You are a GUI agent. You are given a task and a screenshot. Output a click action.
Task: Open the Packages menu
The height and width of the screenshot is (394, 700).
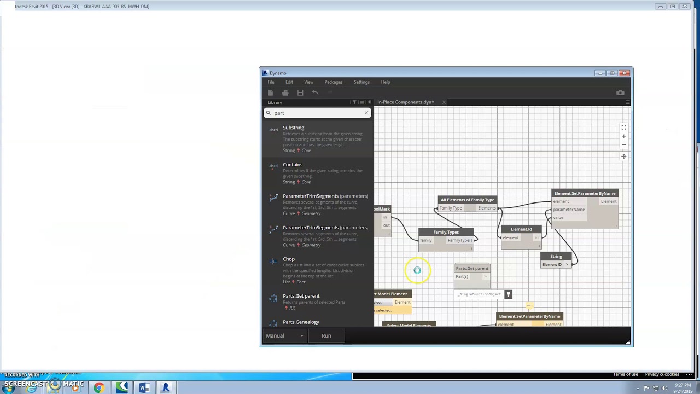(334, 82)
